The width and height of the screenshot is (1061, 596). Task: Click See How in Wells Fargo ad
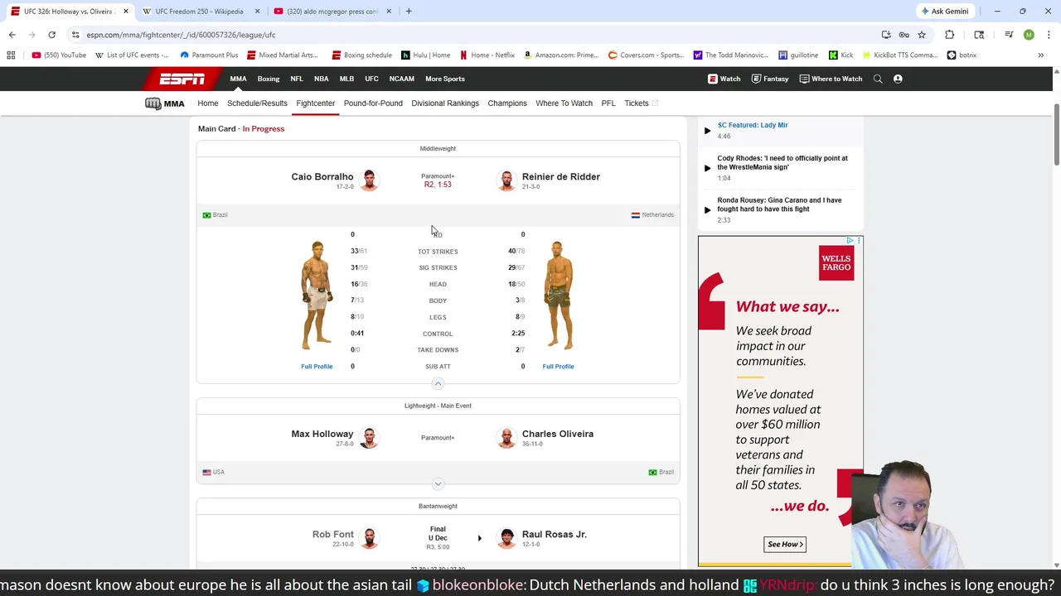click(x=785, y=544)
